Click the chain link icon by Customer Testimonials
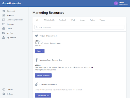This screenshot has height=98, width=130. click(x=37, y=84)
